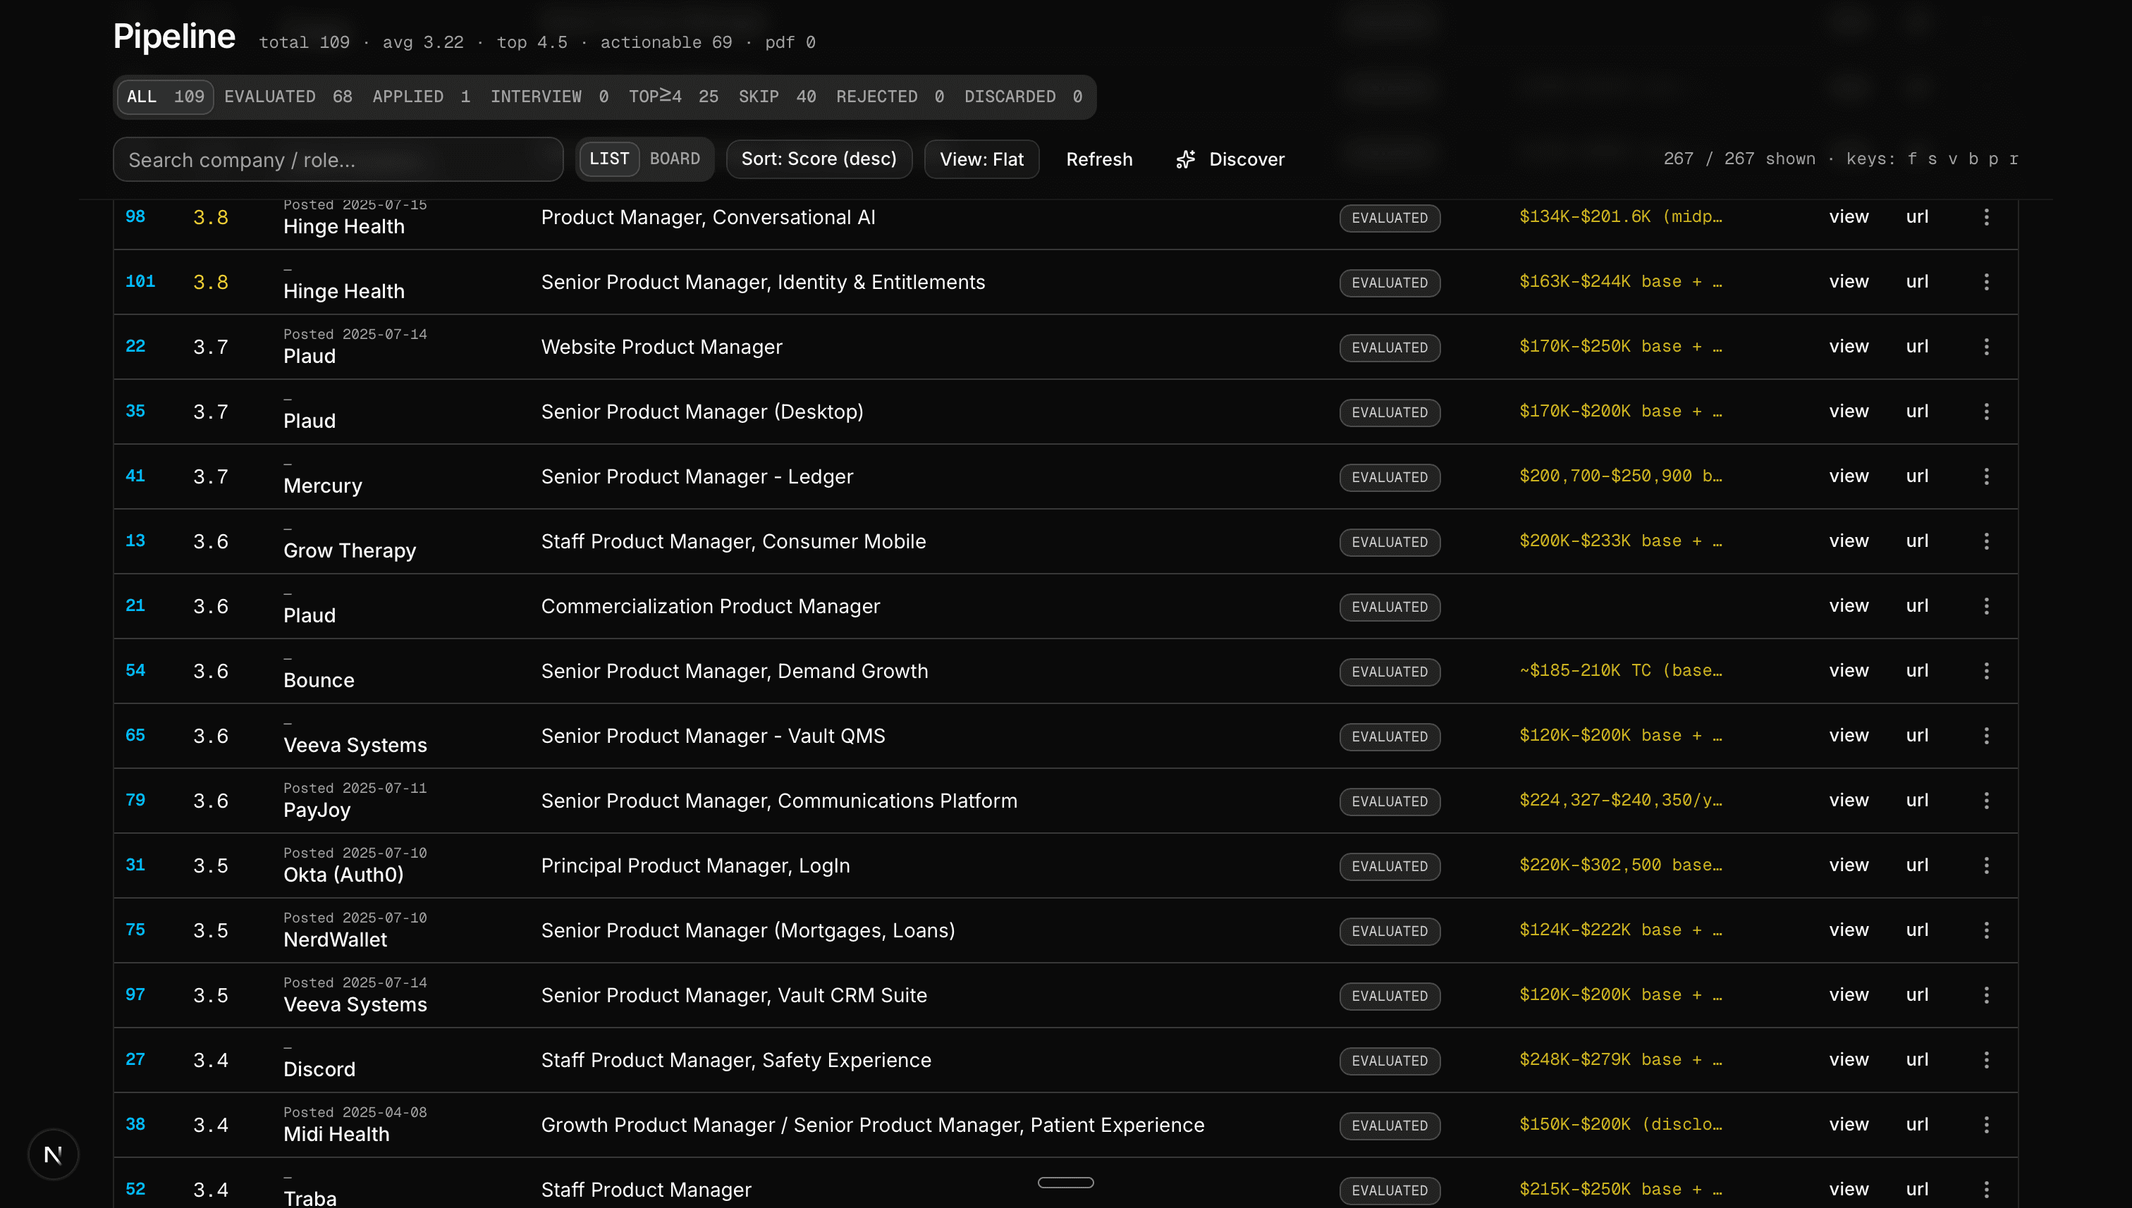The image size is (2132, 1208).
Task: Open kebab menu for Commercialization Product Manager row
Action: 1986,605
